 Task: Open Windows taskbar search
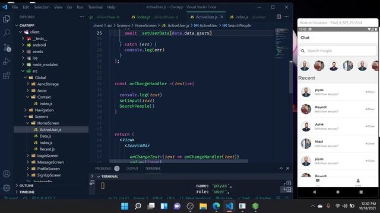(138, 206)
